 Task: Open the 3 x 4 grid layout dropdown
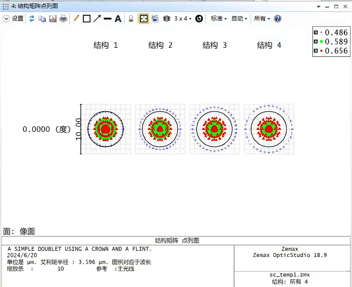(183, 19)
